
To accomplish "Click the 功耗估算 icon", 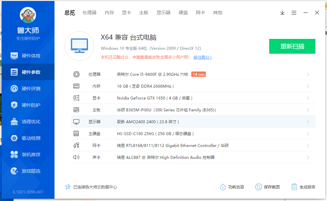I will pos(223,187).
